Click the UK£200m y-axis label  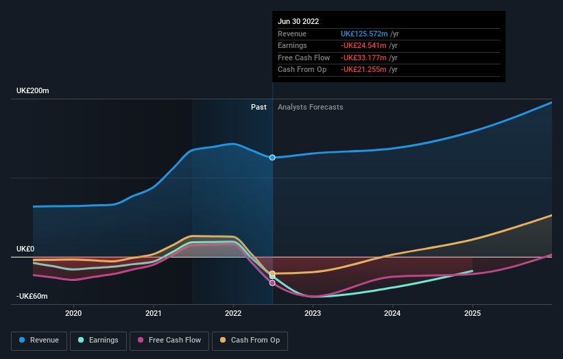(x=33, y=90)
